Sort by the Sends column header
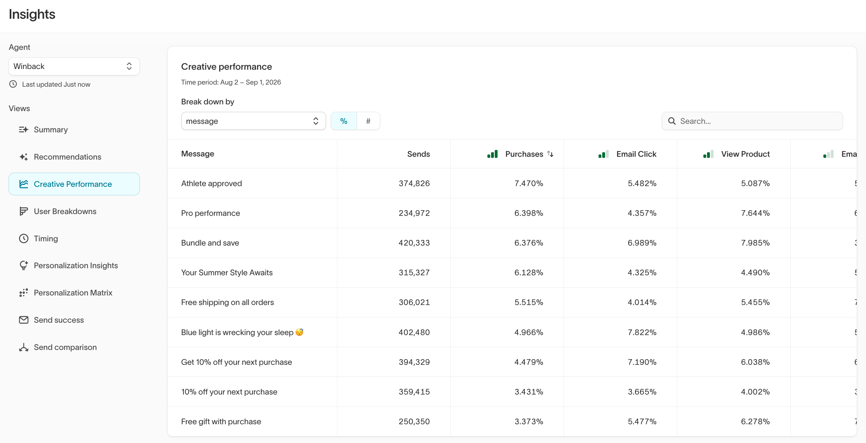The width and height of the screenshot is (866, 443). (x=418, y=154)
